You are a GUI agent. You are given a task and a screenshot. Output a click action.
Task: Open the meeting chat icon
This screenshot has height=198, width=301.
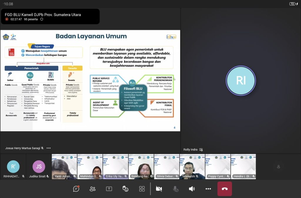(x=76, y=189)
